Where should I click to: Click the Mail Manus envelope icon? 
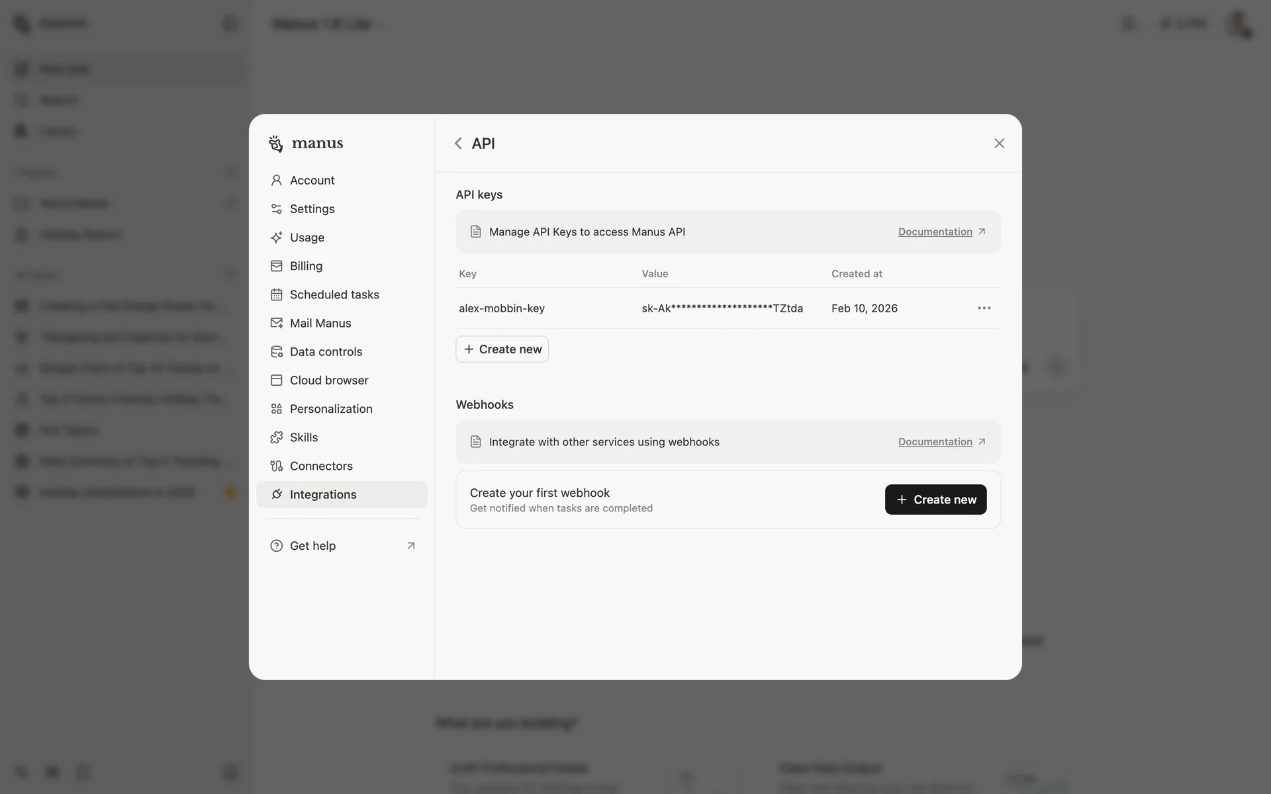(x=276, y=323)
